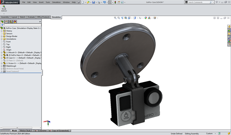This screenshot has width=231, height=135.
Task: Expand the GoPro Hero<2> component
Action: [x=1, y=55]
